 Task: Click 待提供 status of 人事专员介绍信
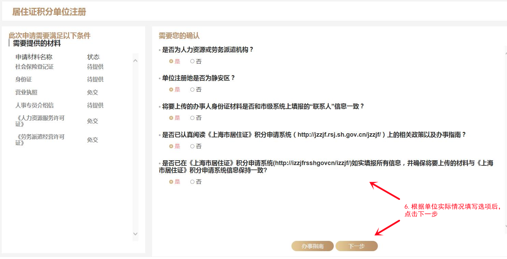click(95, 105)
